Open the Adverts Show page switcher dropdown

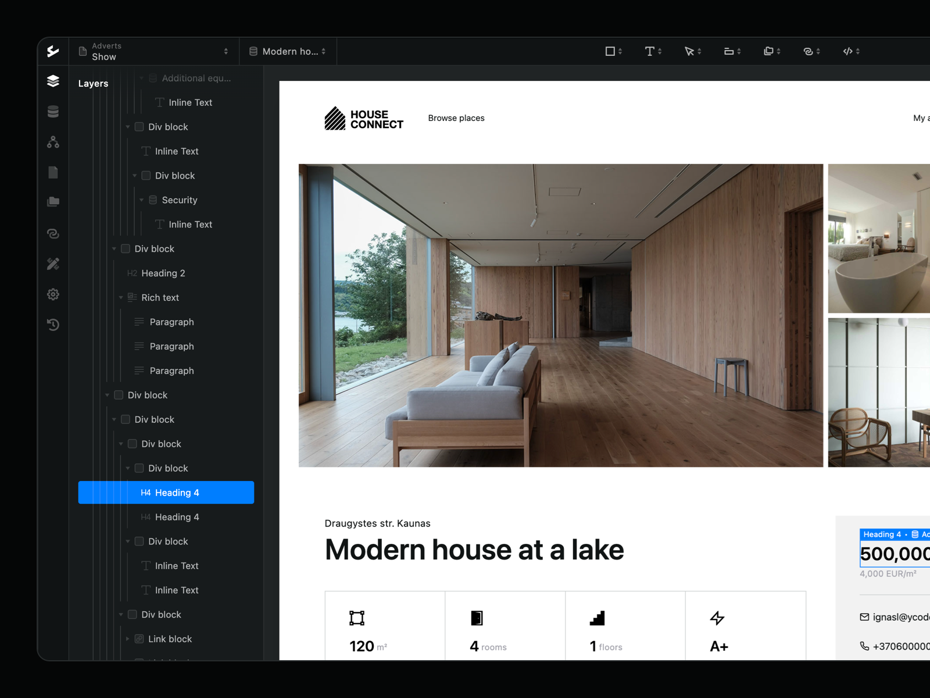[154, 51]
